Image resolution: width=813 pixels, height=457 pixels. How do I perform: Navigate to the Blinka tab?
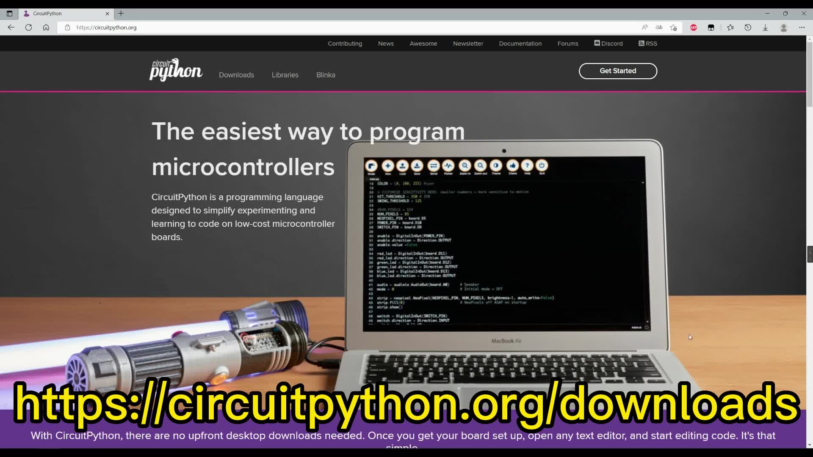pyautogui.click(x=326, y=75)
